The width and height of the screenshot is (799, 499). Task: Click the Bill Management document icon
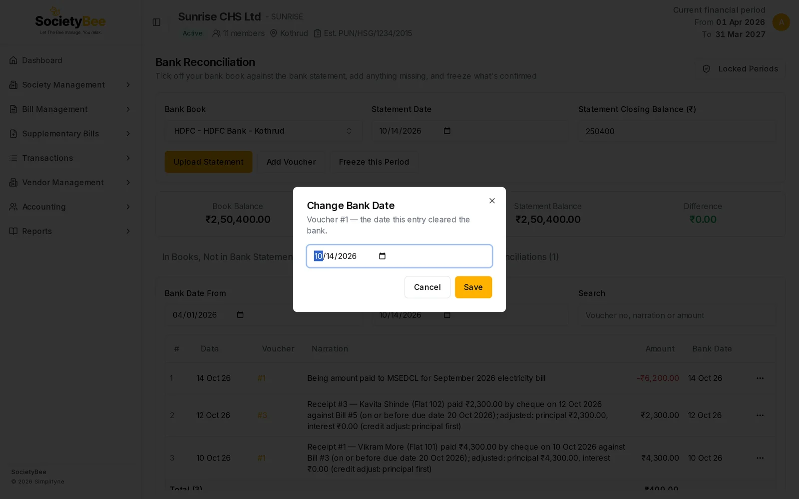pos(13,109)
